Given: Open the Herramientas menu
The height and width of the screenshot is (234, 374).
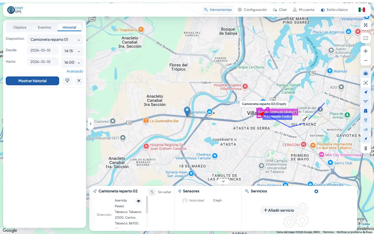Looking at the screenshot, I should 218,10.
